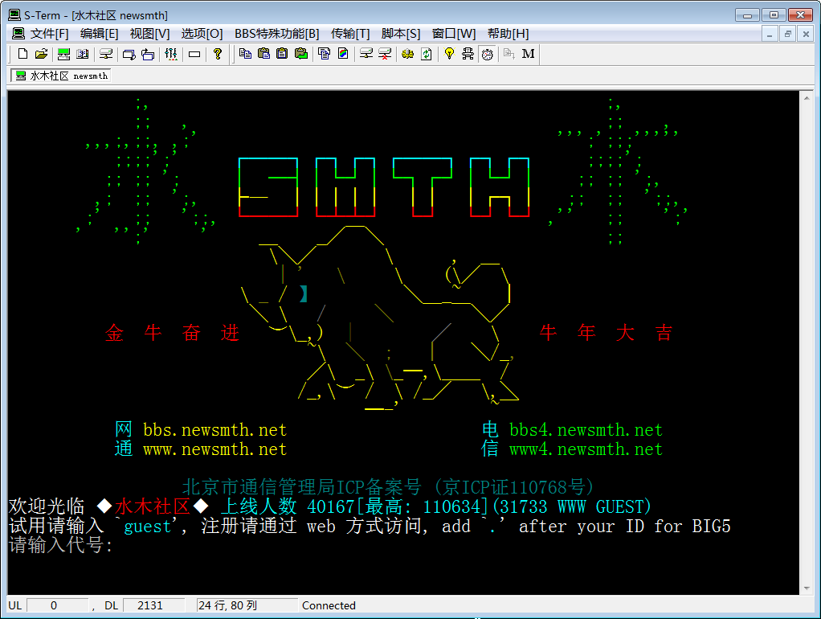The width and height of the screenshot is (821, 619).
Task: Click the green refresh page icon
Action: [x=427, y=54]
